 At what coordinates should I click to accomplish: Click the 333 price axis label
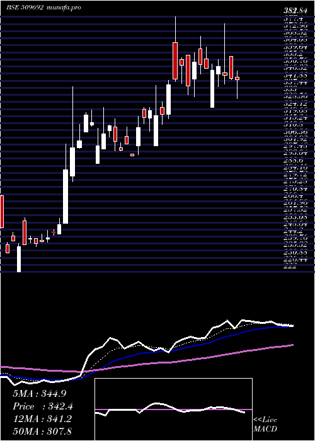[x=290, y=89]
